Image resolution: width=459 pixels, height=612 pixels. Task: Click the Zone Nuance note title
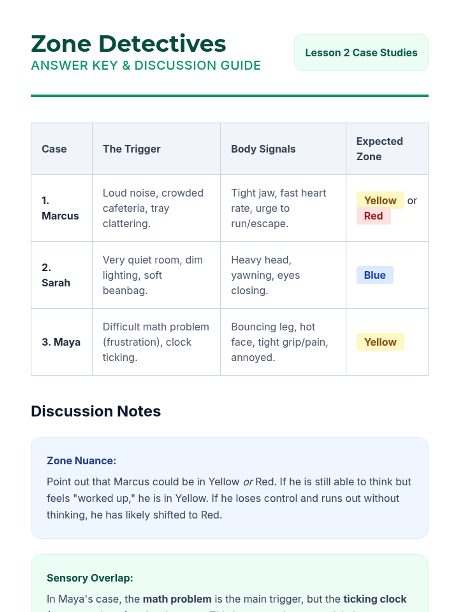point(81,461)
